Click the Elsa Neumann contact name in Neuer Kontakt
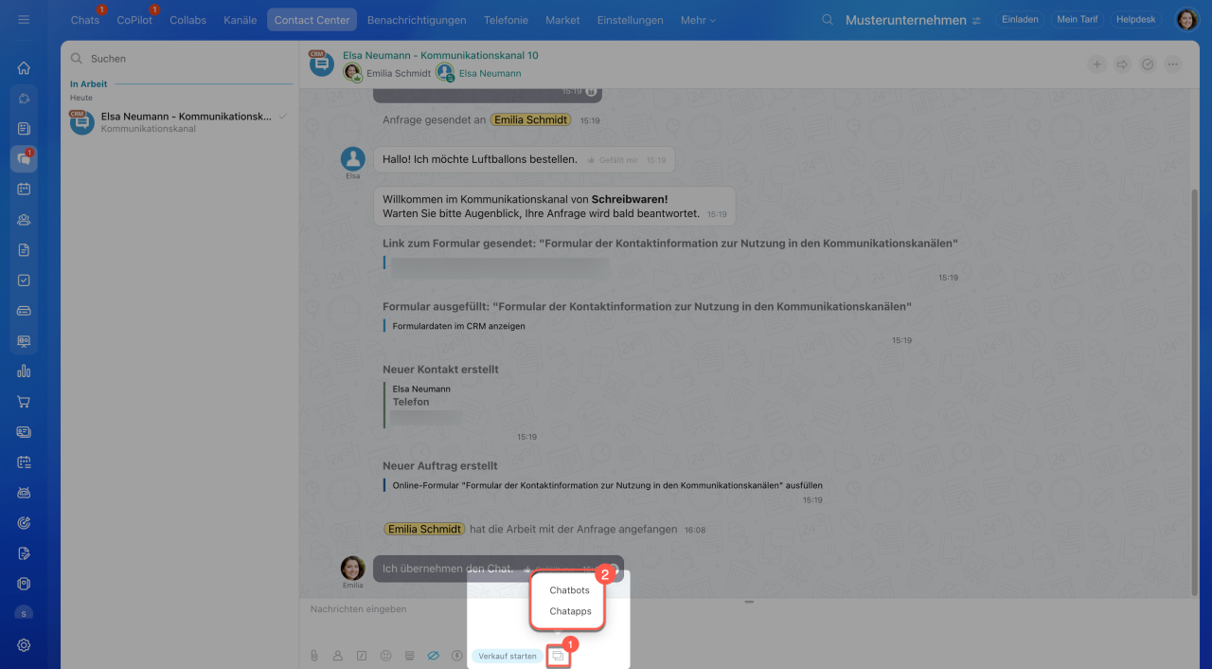 (x=421, y=389)
